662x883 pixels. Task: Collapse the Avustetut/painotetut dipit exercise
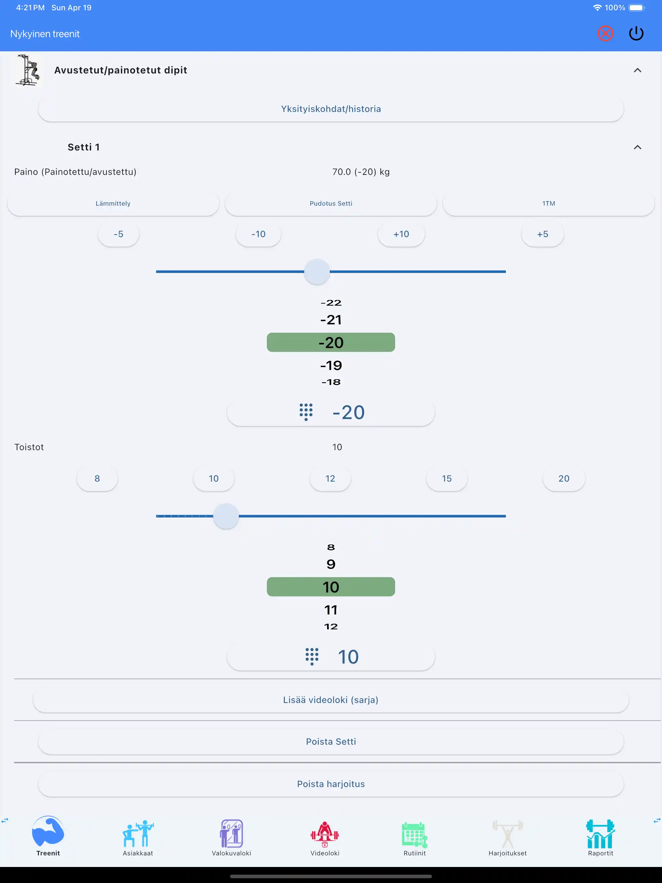click(637, 70)
